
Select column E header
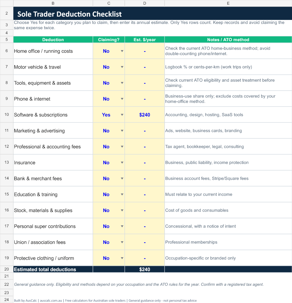[x=228, y=3]
